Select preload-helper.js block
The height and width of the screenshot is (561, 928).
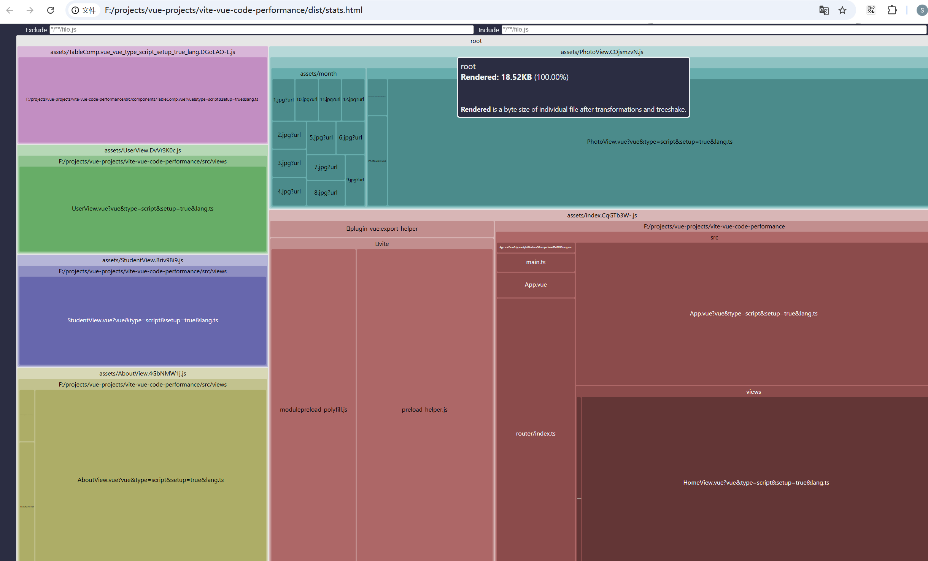click(x=424, y=410)
